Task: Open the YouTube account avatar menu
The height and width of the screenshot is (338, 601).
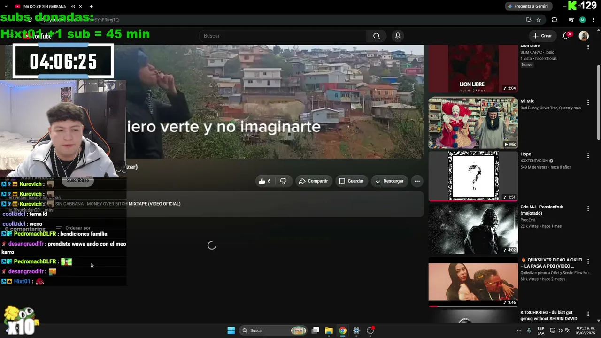Action: (x=584, y=36)
